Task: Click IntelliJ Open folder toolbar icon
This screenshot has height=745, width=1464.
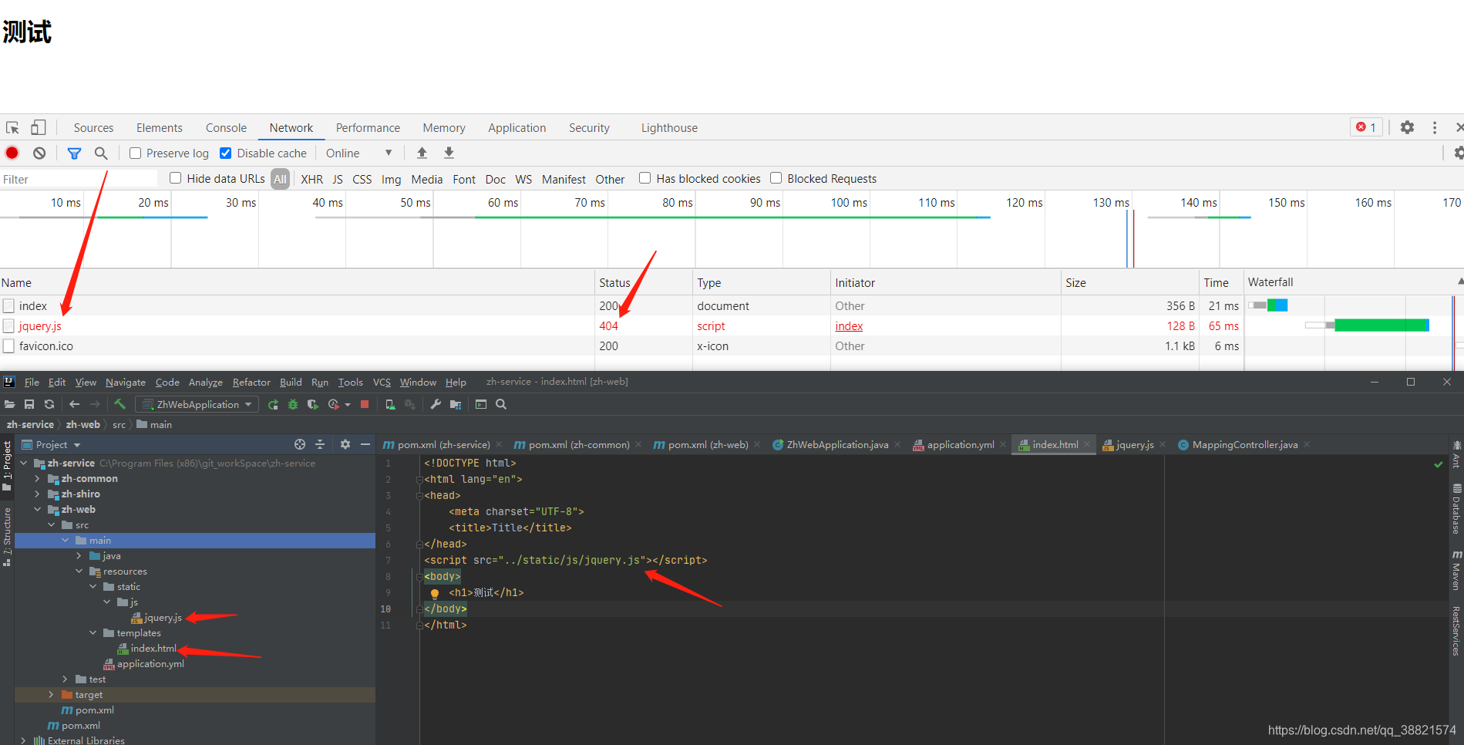Action: [x=10, y=404]
